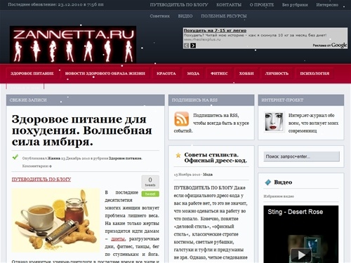Open the Интересно menu link
The image size is (351, 263).
click(x=327, y=5)
